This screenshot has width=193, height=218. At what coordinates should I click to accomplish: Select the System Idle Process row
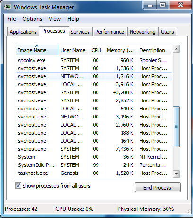94,165
